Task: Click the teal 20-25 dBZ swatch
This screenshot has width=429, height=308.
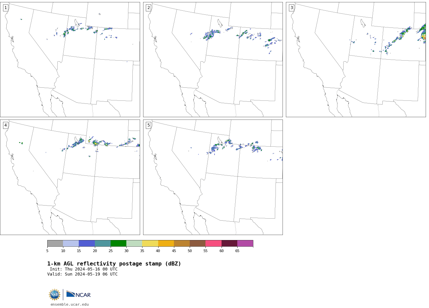Action: click(103, 243)
